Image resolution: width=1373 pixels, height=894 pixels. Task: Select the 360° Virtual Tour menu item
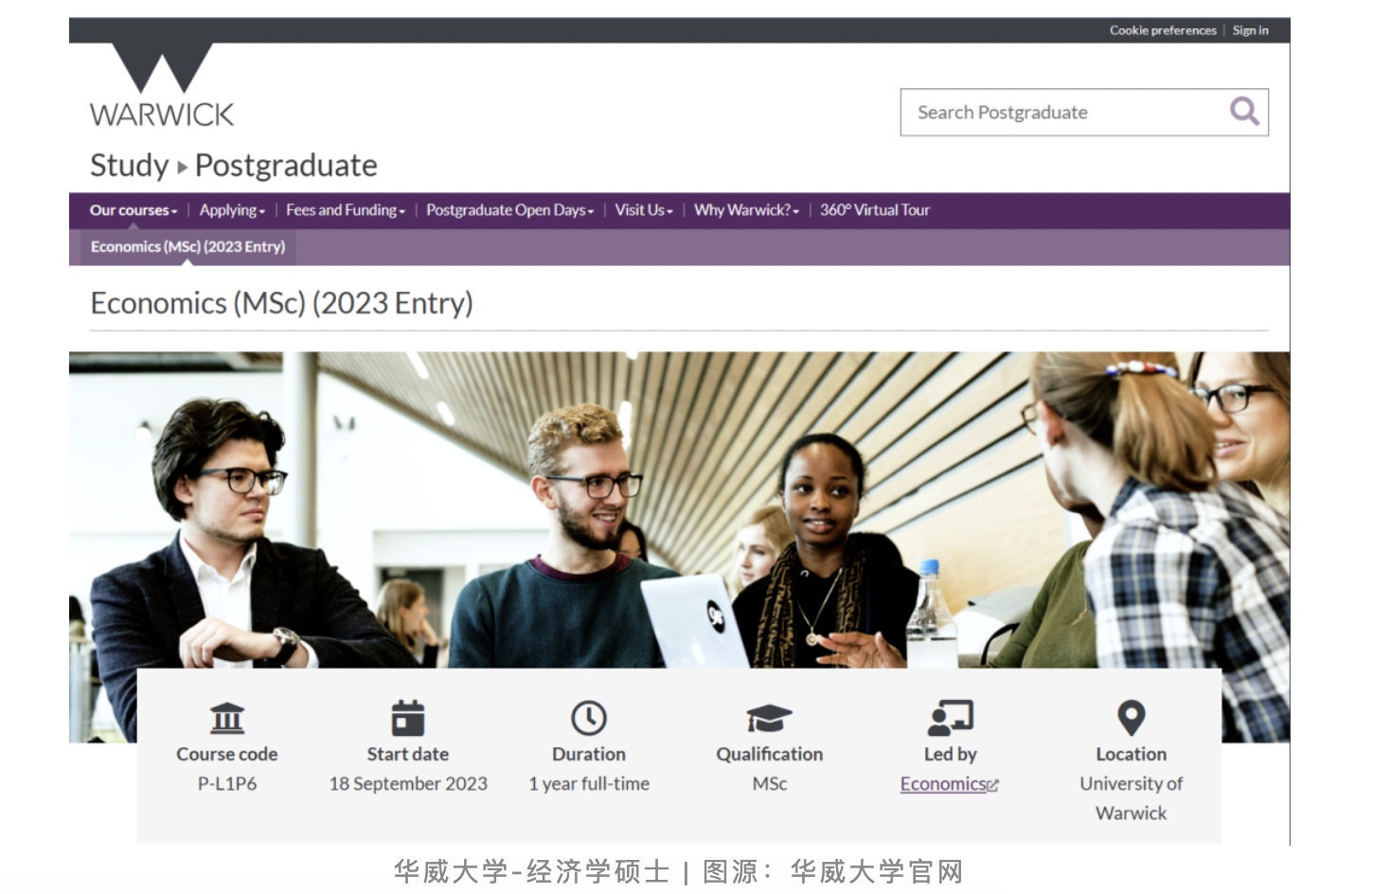click(x=875, y=210)
